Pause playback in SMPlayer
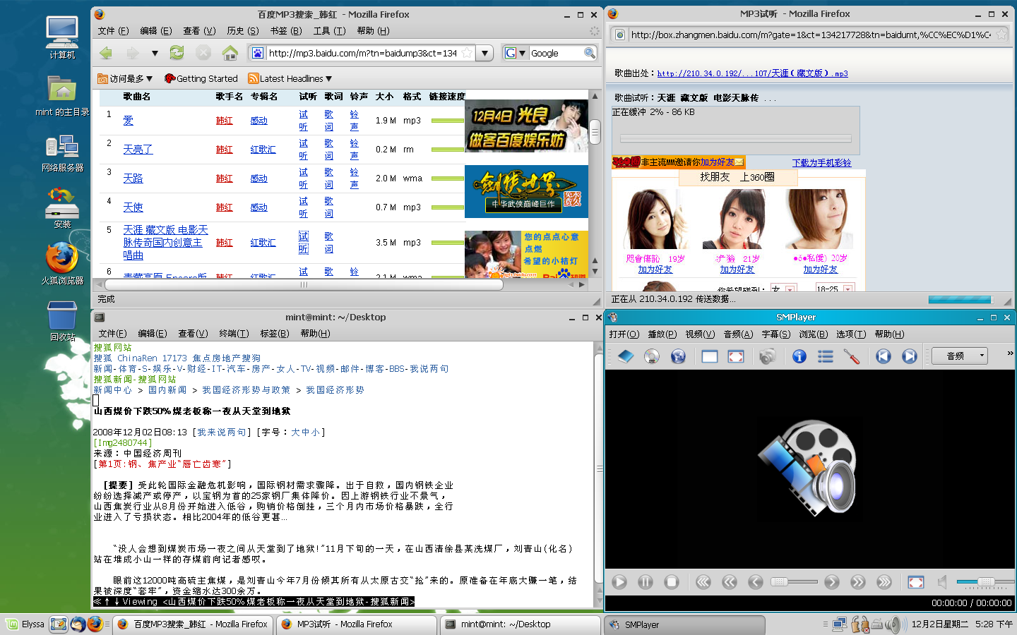This screenshot has height=635, width=1017. tap(646, 582)
